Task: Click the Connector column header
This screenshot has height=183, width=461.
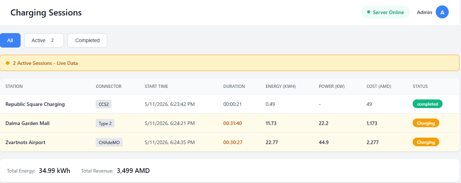Action: 109,86
